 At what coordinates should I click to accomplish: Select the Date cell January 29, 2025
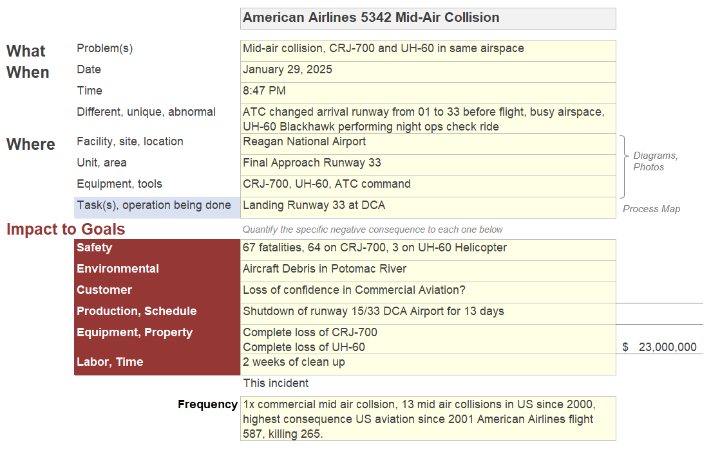pos(428,72)
